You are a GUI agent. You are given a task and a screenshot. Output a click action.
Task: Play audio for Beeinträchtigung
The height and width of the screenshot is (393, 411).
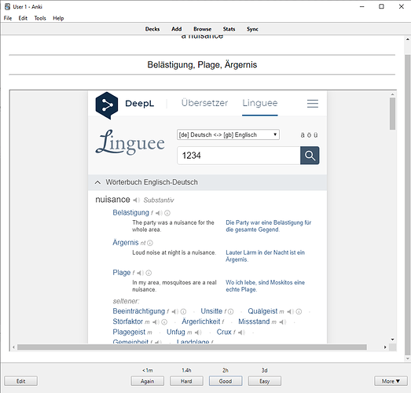tap(175, 312)
